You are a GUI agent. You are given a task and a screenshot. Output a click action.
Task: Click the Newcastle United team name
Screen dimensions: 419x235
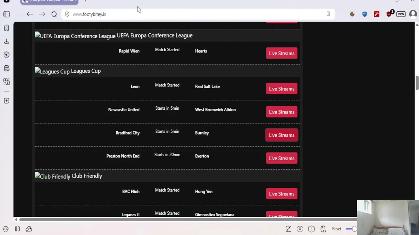124,110
